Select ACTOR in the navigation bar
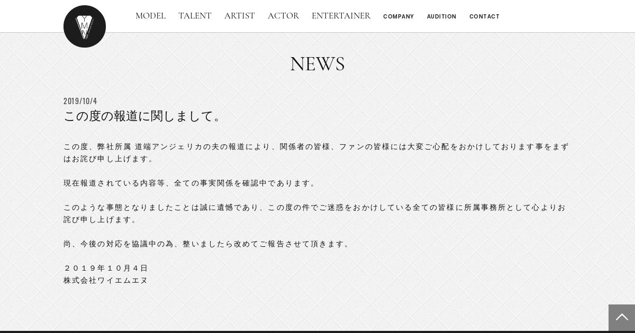 pos(283,16)
